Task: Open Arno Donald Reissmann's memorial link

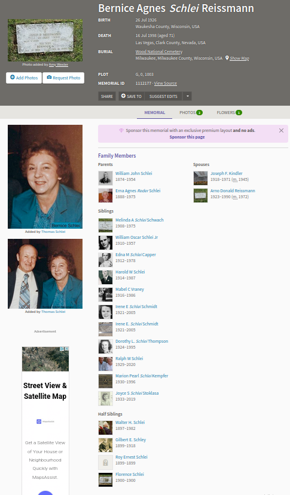Action: 233,190
